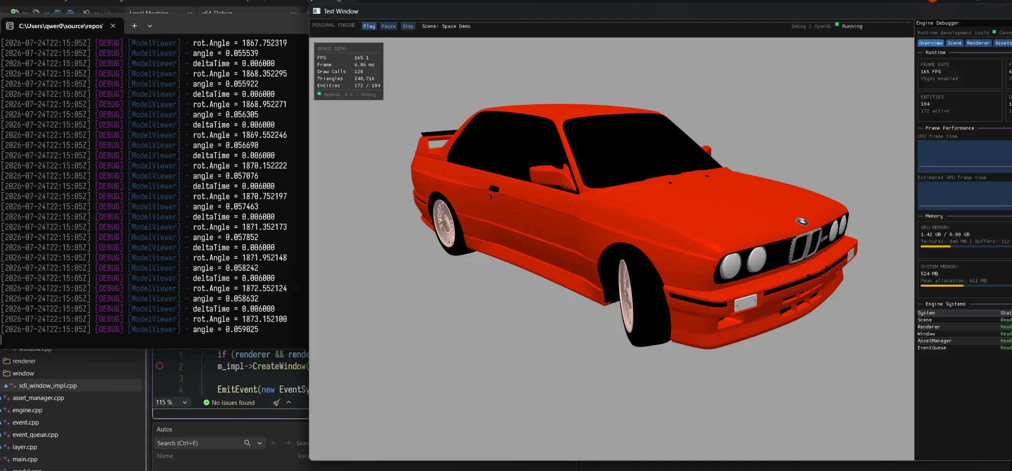Click the No issues found status indicator
Screen dimensions: 1012x471
point(229,402)
